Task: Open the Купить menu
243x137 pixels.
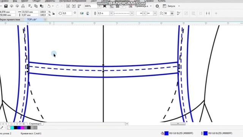Action: (x=162, y=1)
